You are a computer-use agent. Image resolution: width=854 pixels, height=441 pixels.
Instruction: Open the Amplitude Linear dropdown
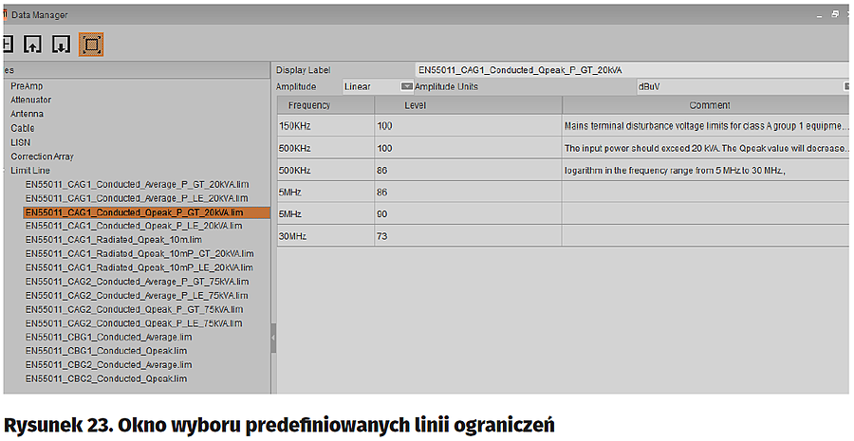(407, 86)
